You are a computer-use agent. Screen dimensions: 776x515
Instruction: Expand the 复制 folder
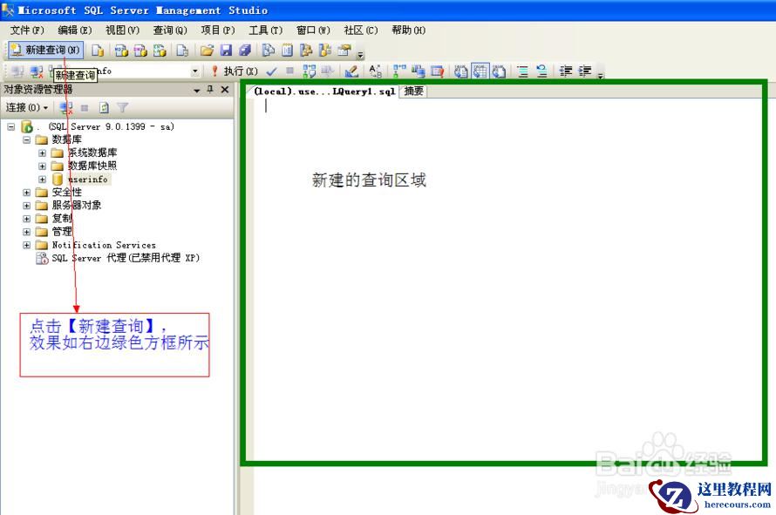pos(27,219)
